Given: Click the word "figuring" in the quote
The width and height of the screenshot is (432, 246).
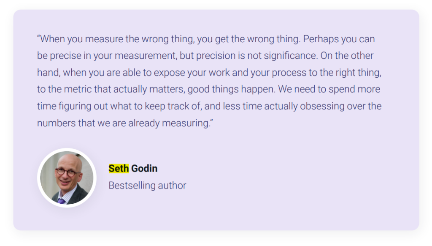Looking at the screenshot, I should click(x=73, y=107).
